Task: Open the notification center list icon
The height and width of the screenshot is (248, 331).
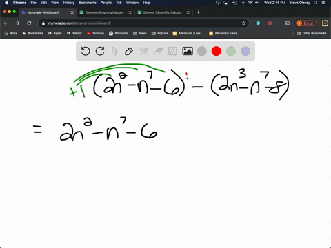Action: pyautogui.click(x=323, y=3)
